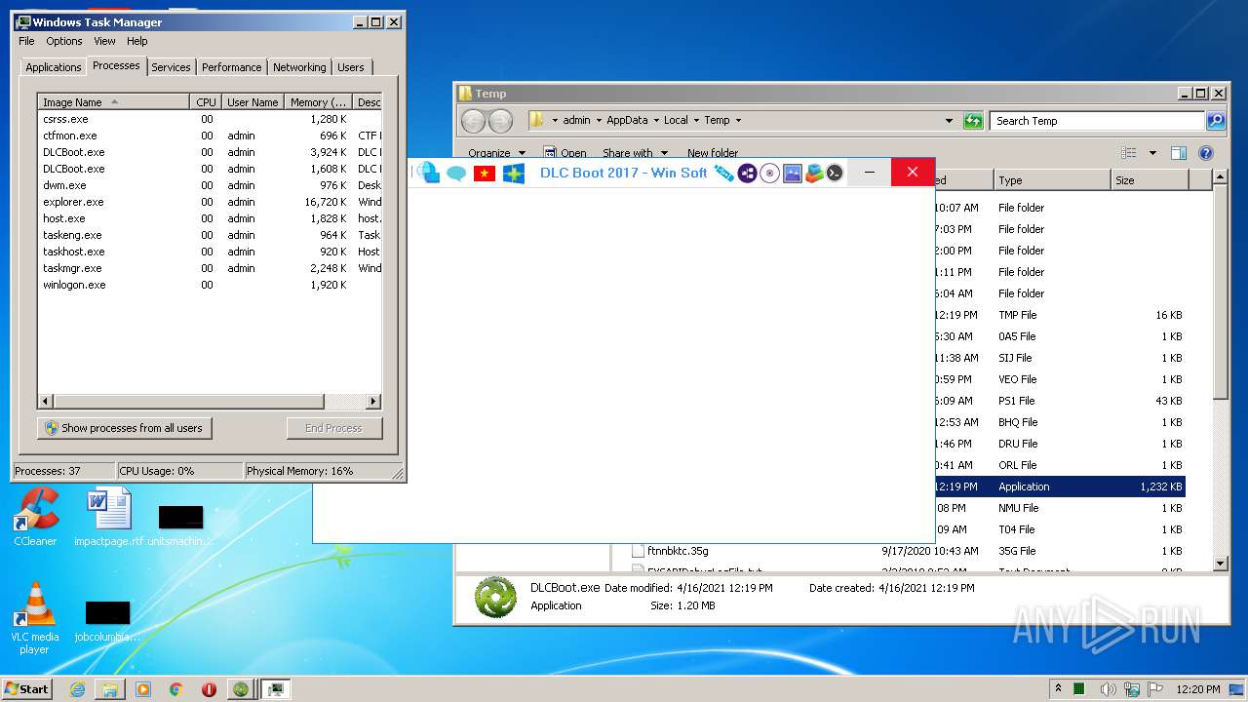Sort Explorer files by Type column
This screenshot has width=1248, height=702.
(x=1052, y=180)
